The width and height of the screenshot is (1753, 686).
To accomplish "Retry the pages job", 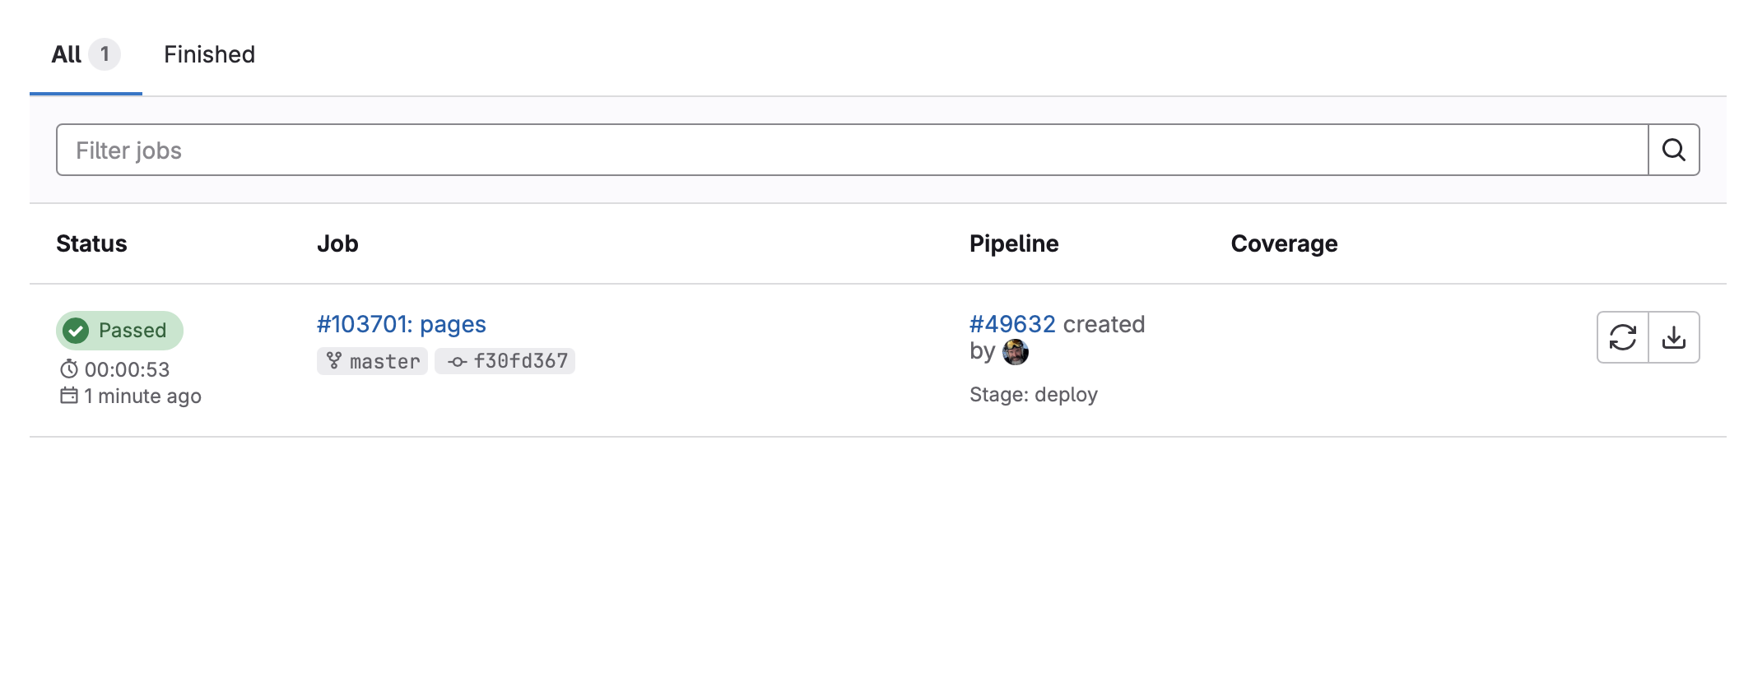I will (1622, 337).
